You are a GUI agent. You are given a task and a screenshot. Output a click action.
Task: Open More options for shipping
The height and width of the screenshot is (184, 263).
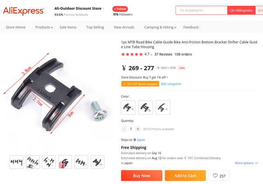246,163
